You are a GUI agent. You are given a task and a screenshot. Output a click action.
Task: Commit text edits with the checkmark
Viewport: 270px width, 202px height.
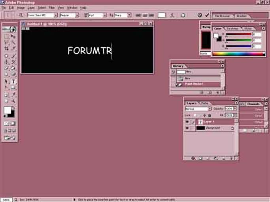click(x=207, y=15)
